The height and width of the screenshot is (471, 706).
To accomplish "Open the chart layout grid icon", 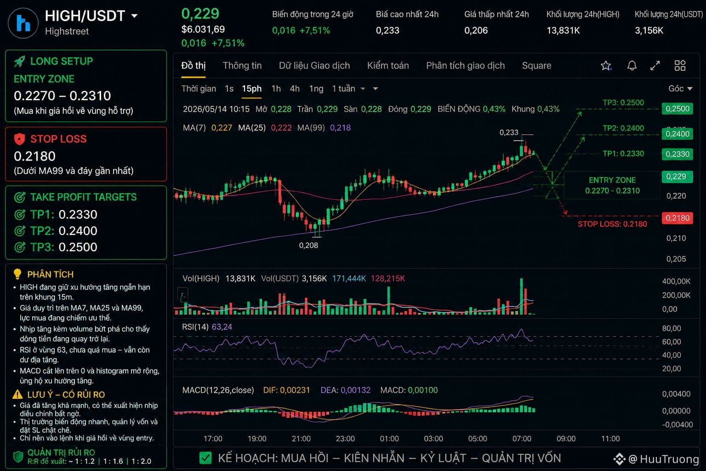I will (680, 66).
